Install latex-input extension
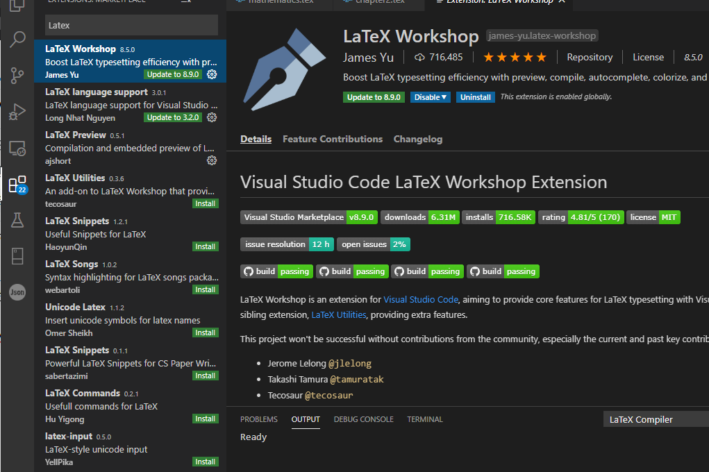 (x=206, y=462)
